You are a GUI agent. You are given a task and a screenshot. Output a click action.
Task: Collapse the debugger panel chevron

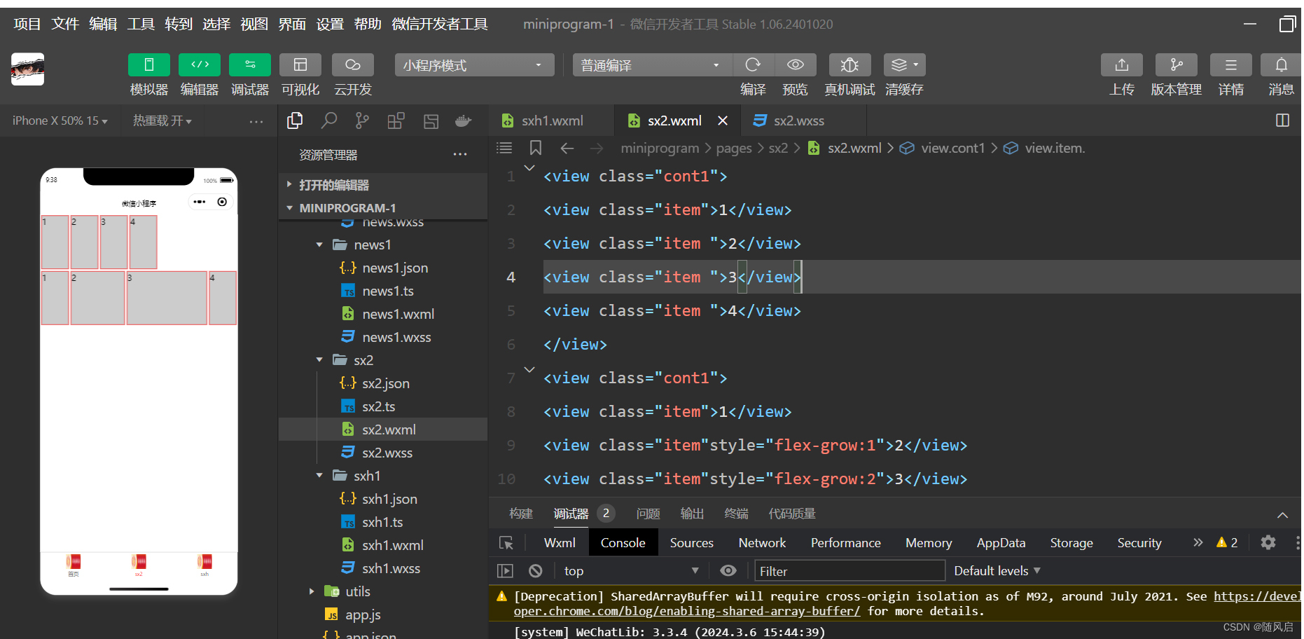[1282, 515]
